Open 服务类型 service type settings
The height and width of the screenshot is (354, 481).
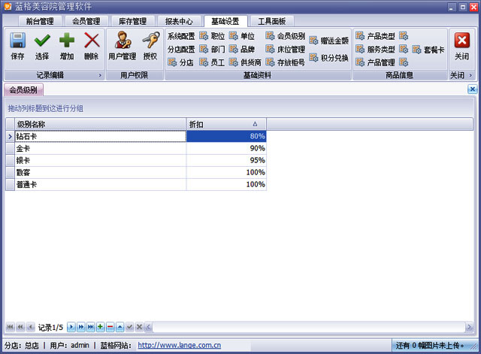pos(375,50)
